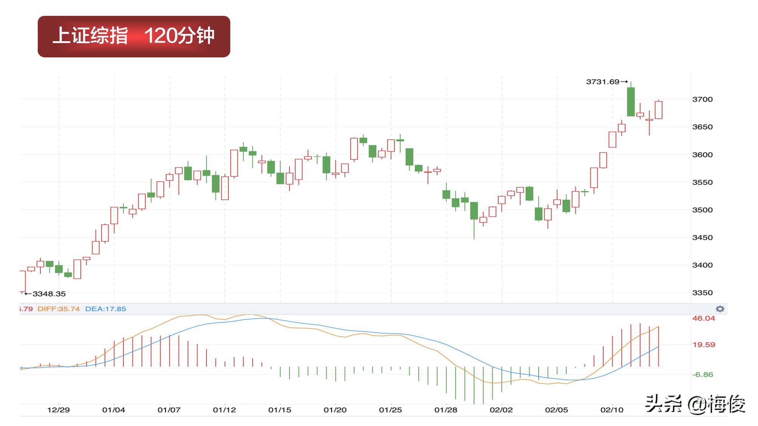Click the 01/04 date axis label

(x=114, y=410)
